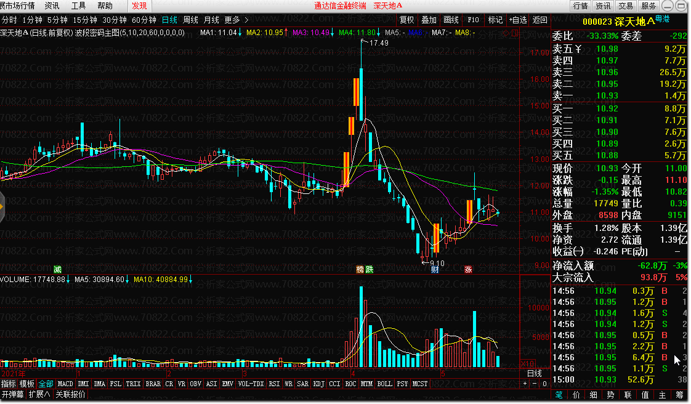The image size is (691, 404).
Task: Select the DMI indicator
Action: [83, 384]
